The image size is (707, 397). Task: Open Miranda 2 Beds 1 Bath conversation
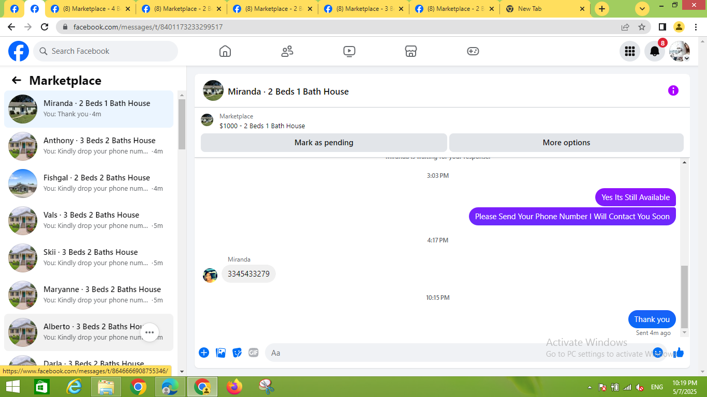click(x=89, y=109)
